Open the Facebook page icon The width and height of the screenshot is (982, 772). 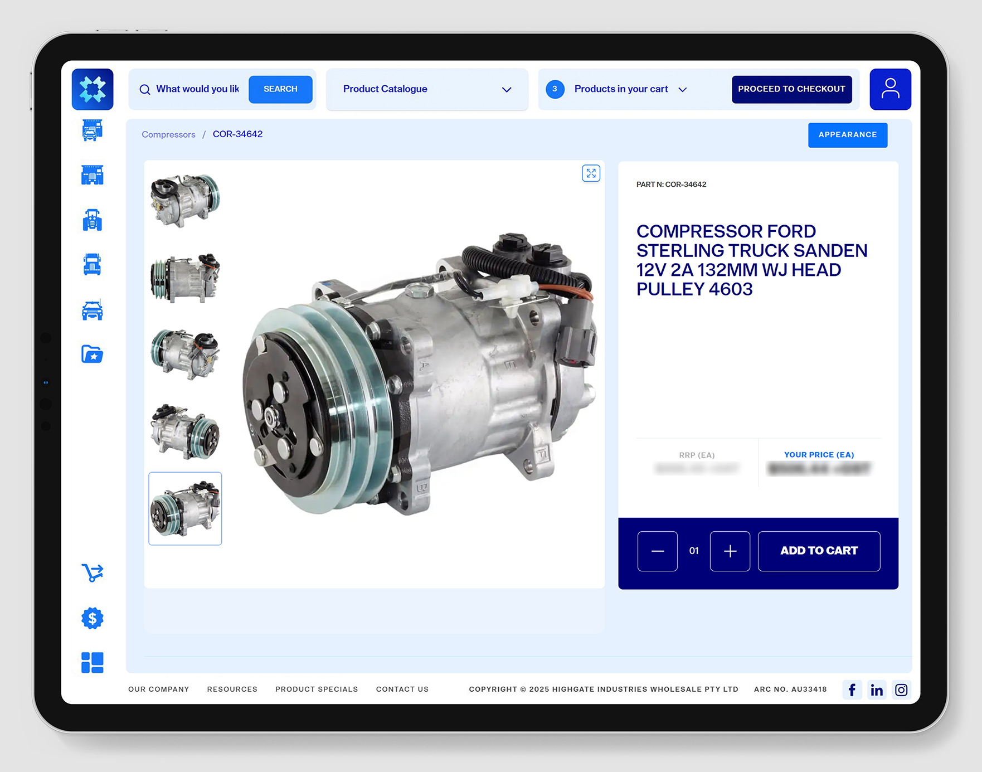click(852, 690)
